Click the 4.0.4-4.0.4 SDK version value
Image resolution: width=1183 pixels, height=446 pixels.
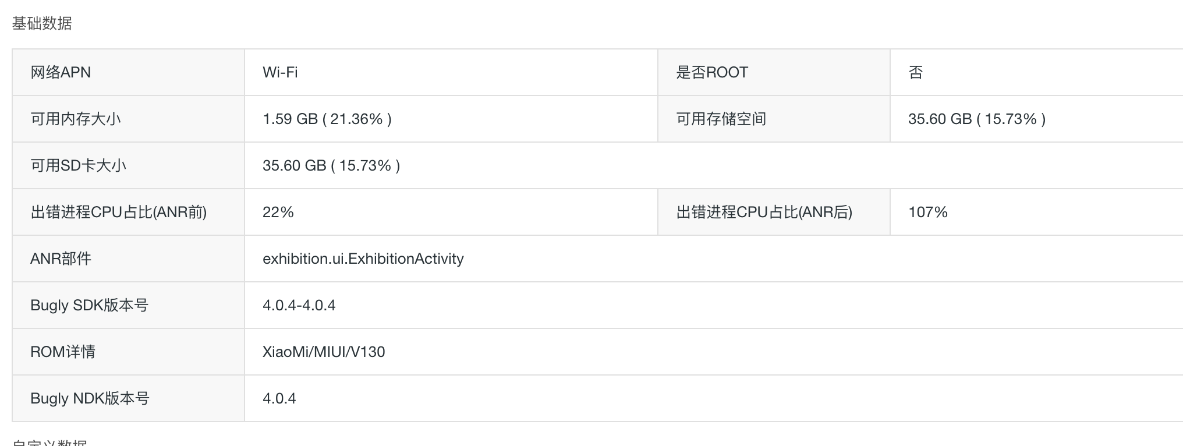click(299, 305)
